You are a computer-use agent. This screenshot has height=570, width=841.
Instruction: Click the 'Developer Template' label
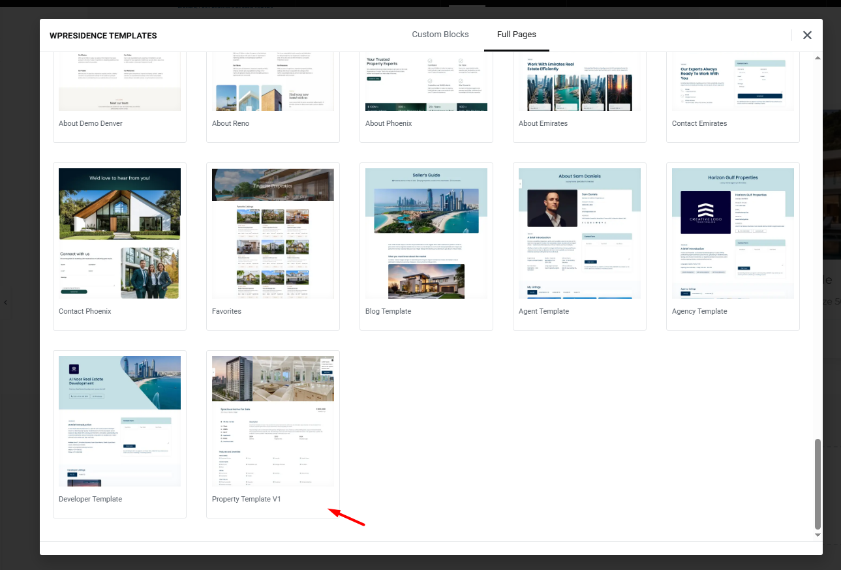pos(90,499)
